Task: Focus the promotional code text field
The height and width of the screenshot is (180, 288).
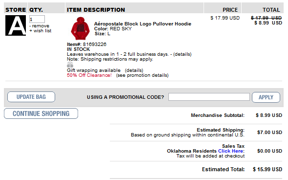Action: (x=209, y=97)
